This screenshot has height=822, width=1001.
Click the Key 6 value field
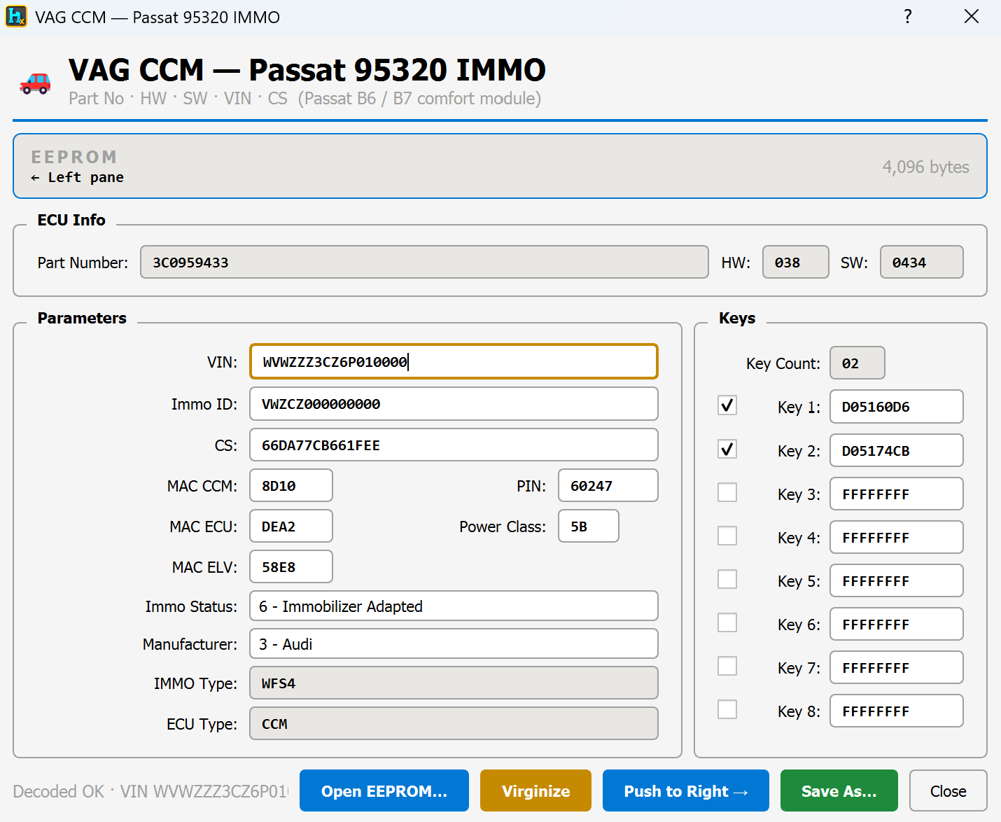point(897,624)
